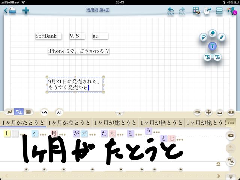The height and width of the screenshot is (180, 240).
Task: Choose the 太 kanji character candidate
Action: [x=112, y=133]
